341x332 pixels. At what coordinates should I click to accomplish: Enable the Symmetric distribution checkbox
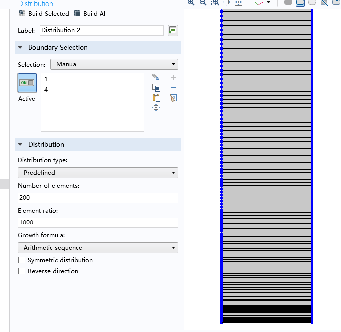click(22, 260)
